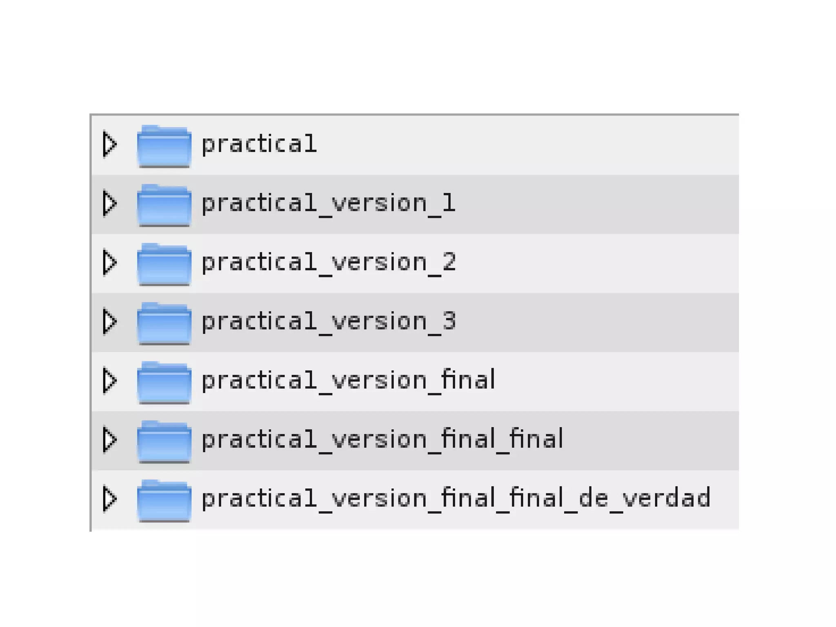This screenshot has height=627, width=836.
Task: Click the practical_version_1 folder icon
Action: (x=164, y=205)
